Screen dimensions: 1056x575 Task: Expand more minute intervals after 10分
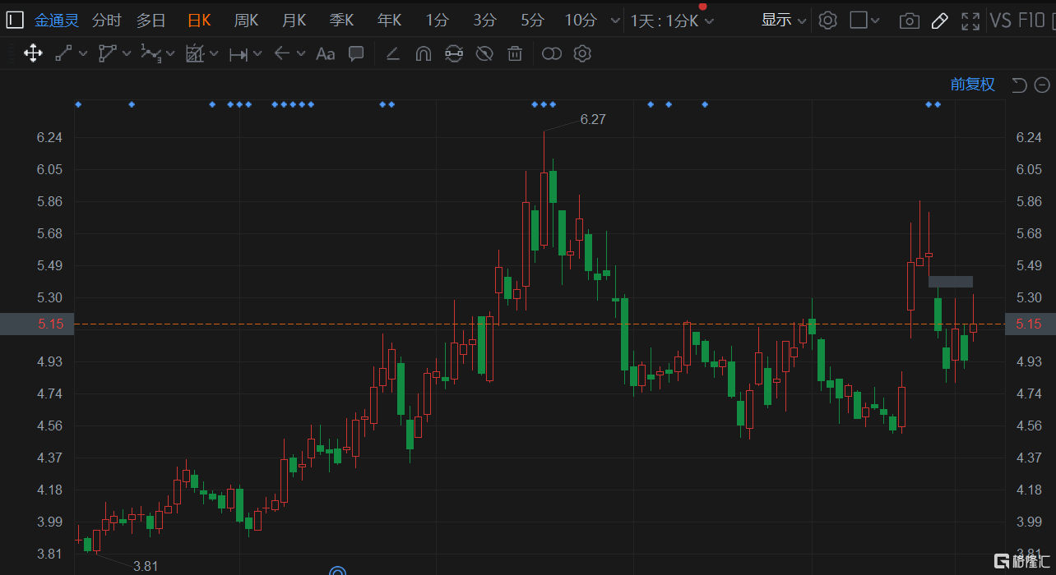point(615,21)
